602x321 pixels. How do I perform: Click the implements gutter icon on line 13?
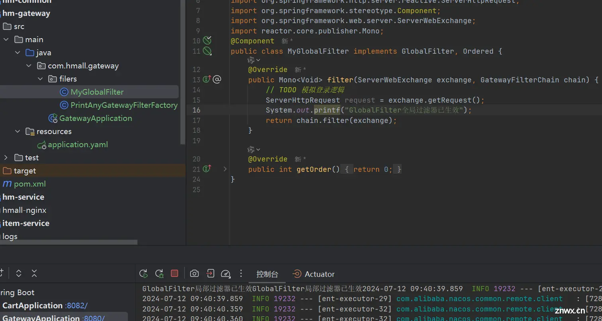tap(207, 79)
